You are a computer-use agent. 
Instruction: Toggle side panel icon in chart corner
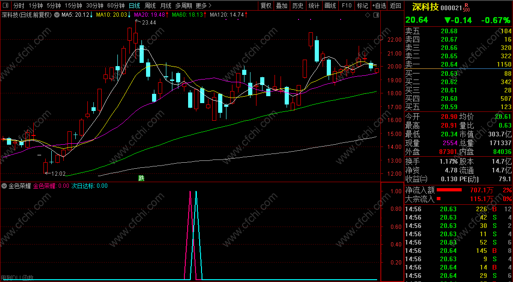point(376,15)
